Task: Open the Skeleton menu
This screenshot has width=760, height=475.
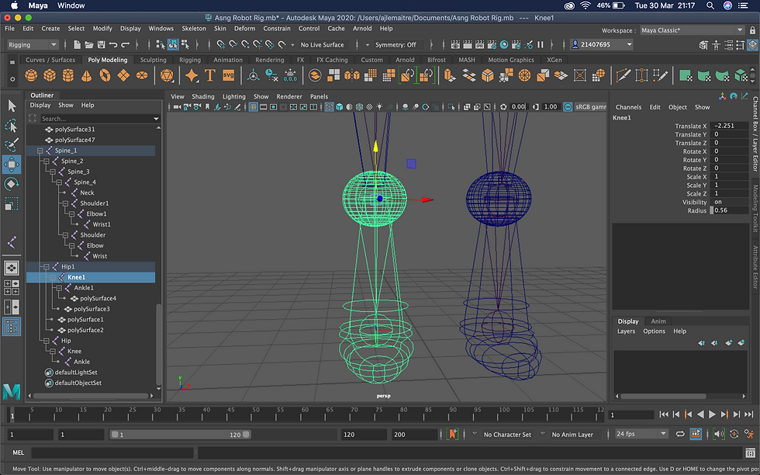Action: tap(194, 29)
